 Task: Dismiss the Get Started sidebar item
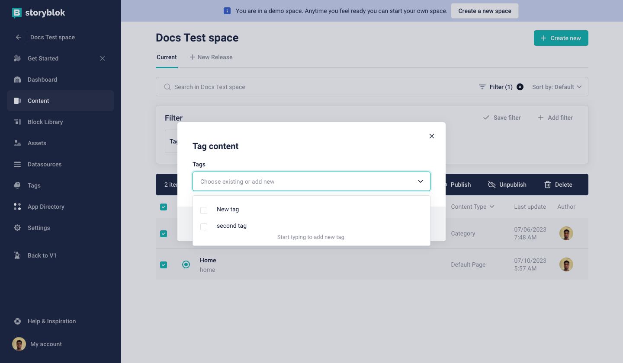103,58
